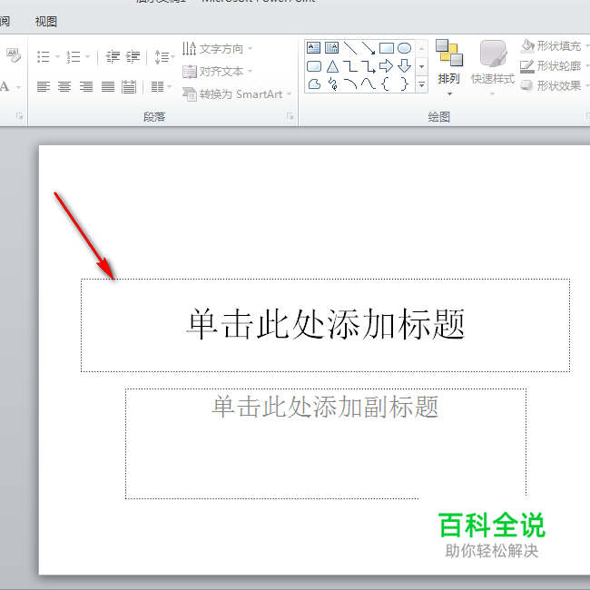Open 对齐文本 align text menu

tap(217, 71)
